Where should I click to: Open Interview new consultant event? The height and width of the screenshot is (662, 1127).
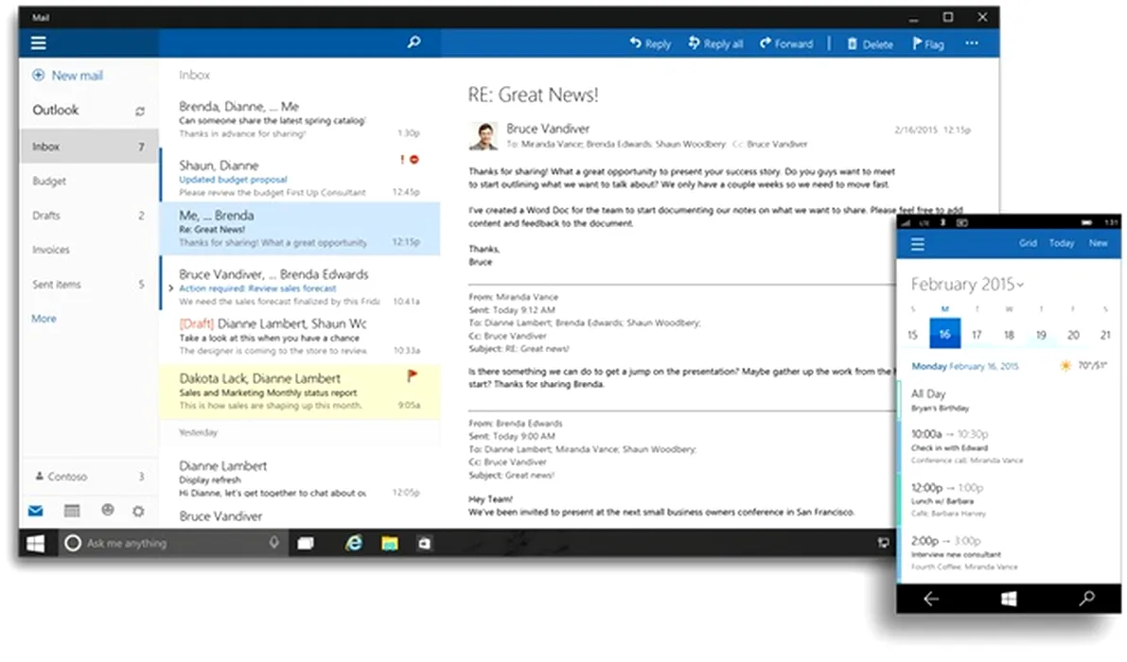pos(1010,553)
